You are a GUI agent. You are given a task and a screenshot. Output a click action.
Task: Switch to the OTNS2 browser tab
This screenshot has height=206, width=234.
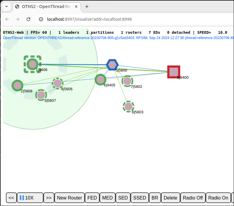coord(47,6)
